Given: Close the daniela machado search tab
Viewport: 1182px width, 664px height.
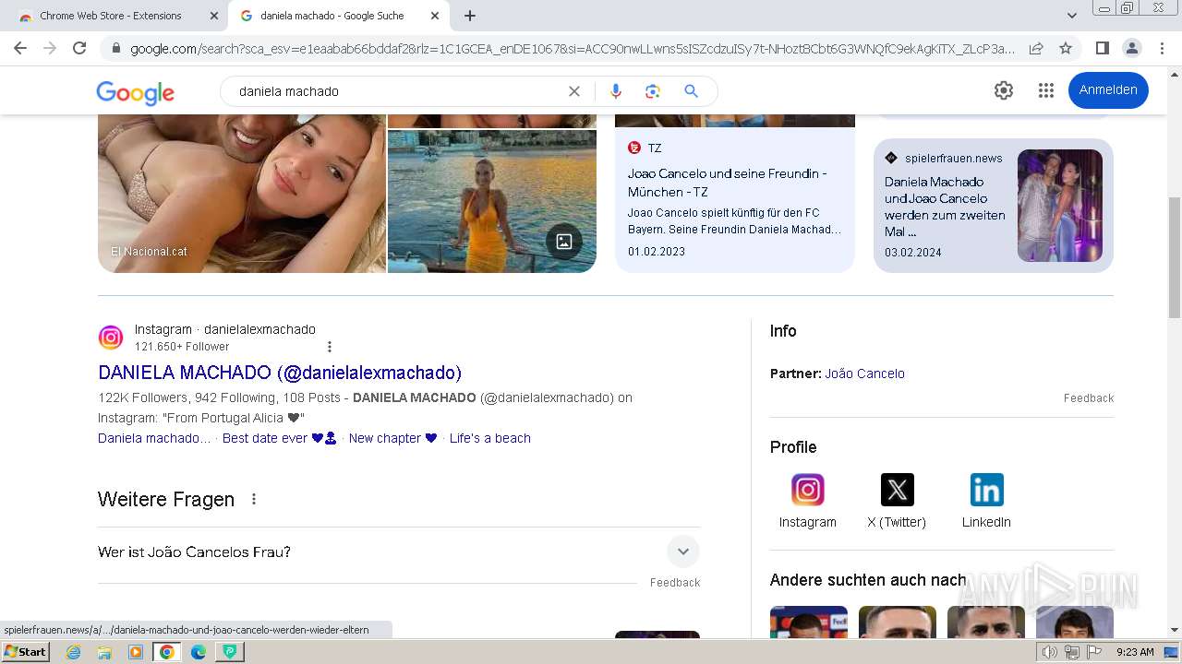Looking at the screenshot, I should coord(435,16).
